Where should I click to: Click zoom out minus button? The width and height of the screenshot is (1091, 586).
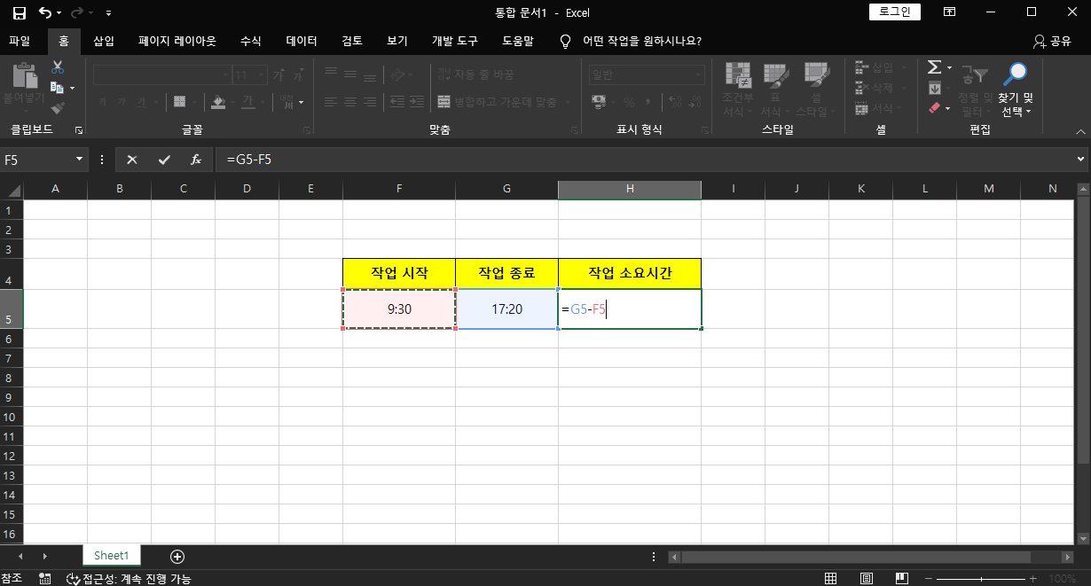(928, 579)
